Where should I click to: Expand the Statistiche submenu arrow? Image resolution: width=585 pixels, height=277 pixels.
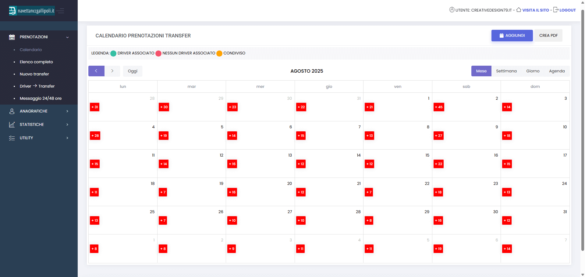coord(67,125)
